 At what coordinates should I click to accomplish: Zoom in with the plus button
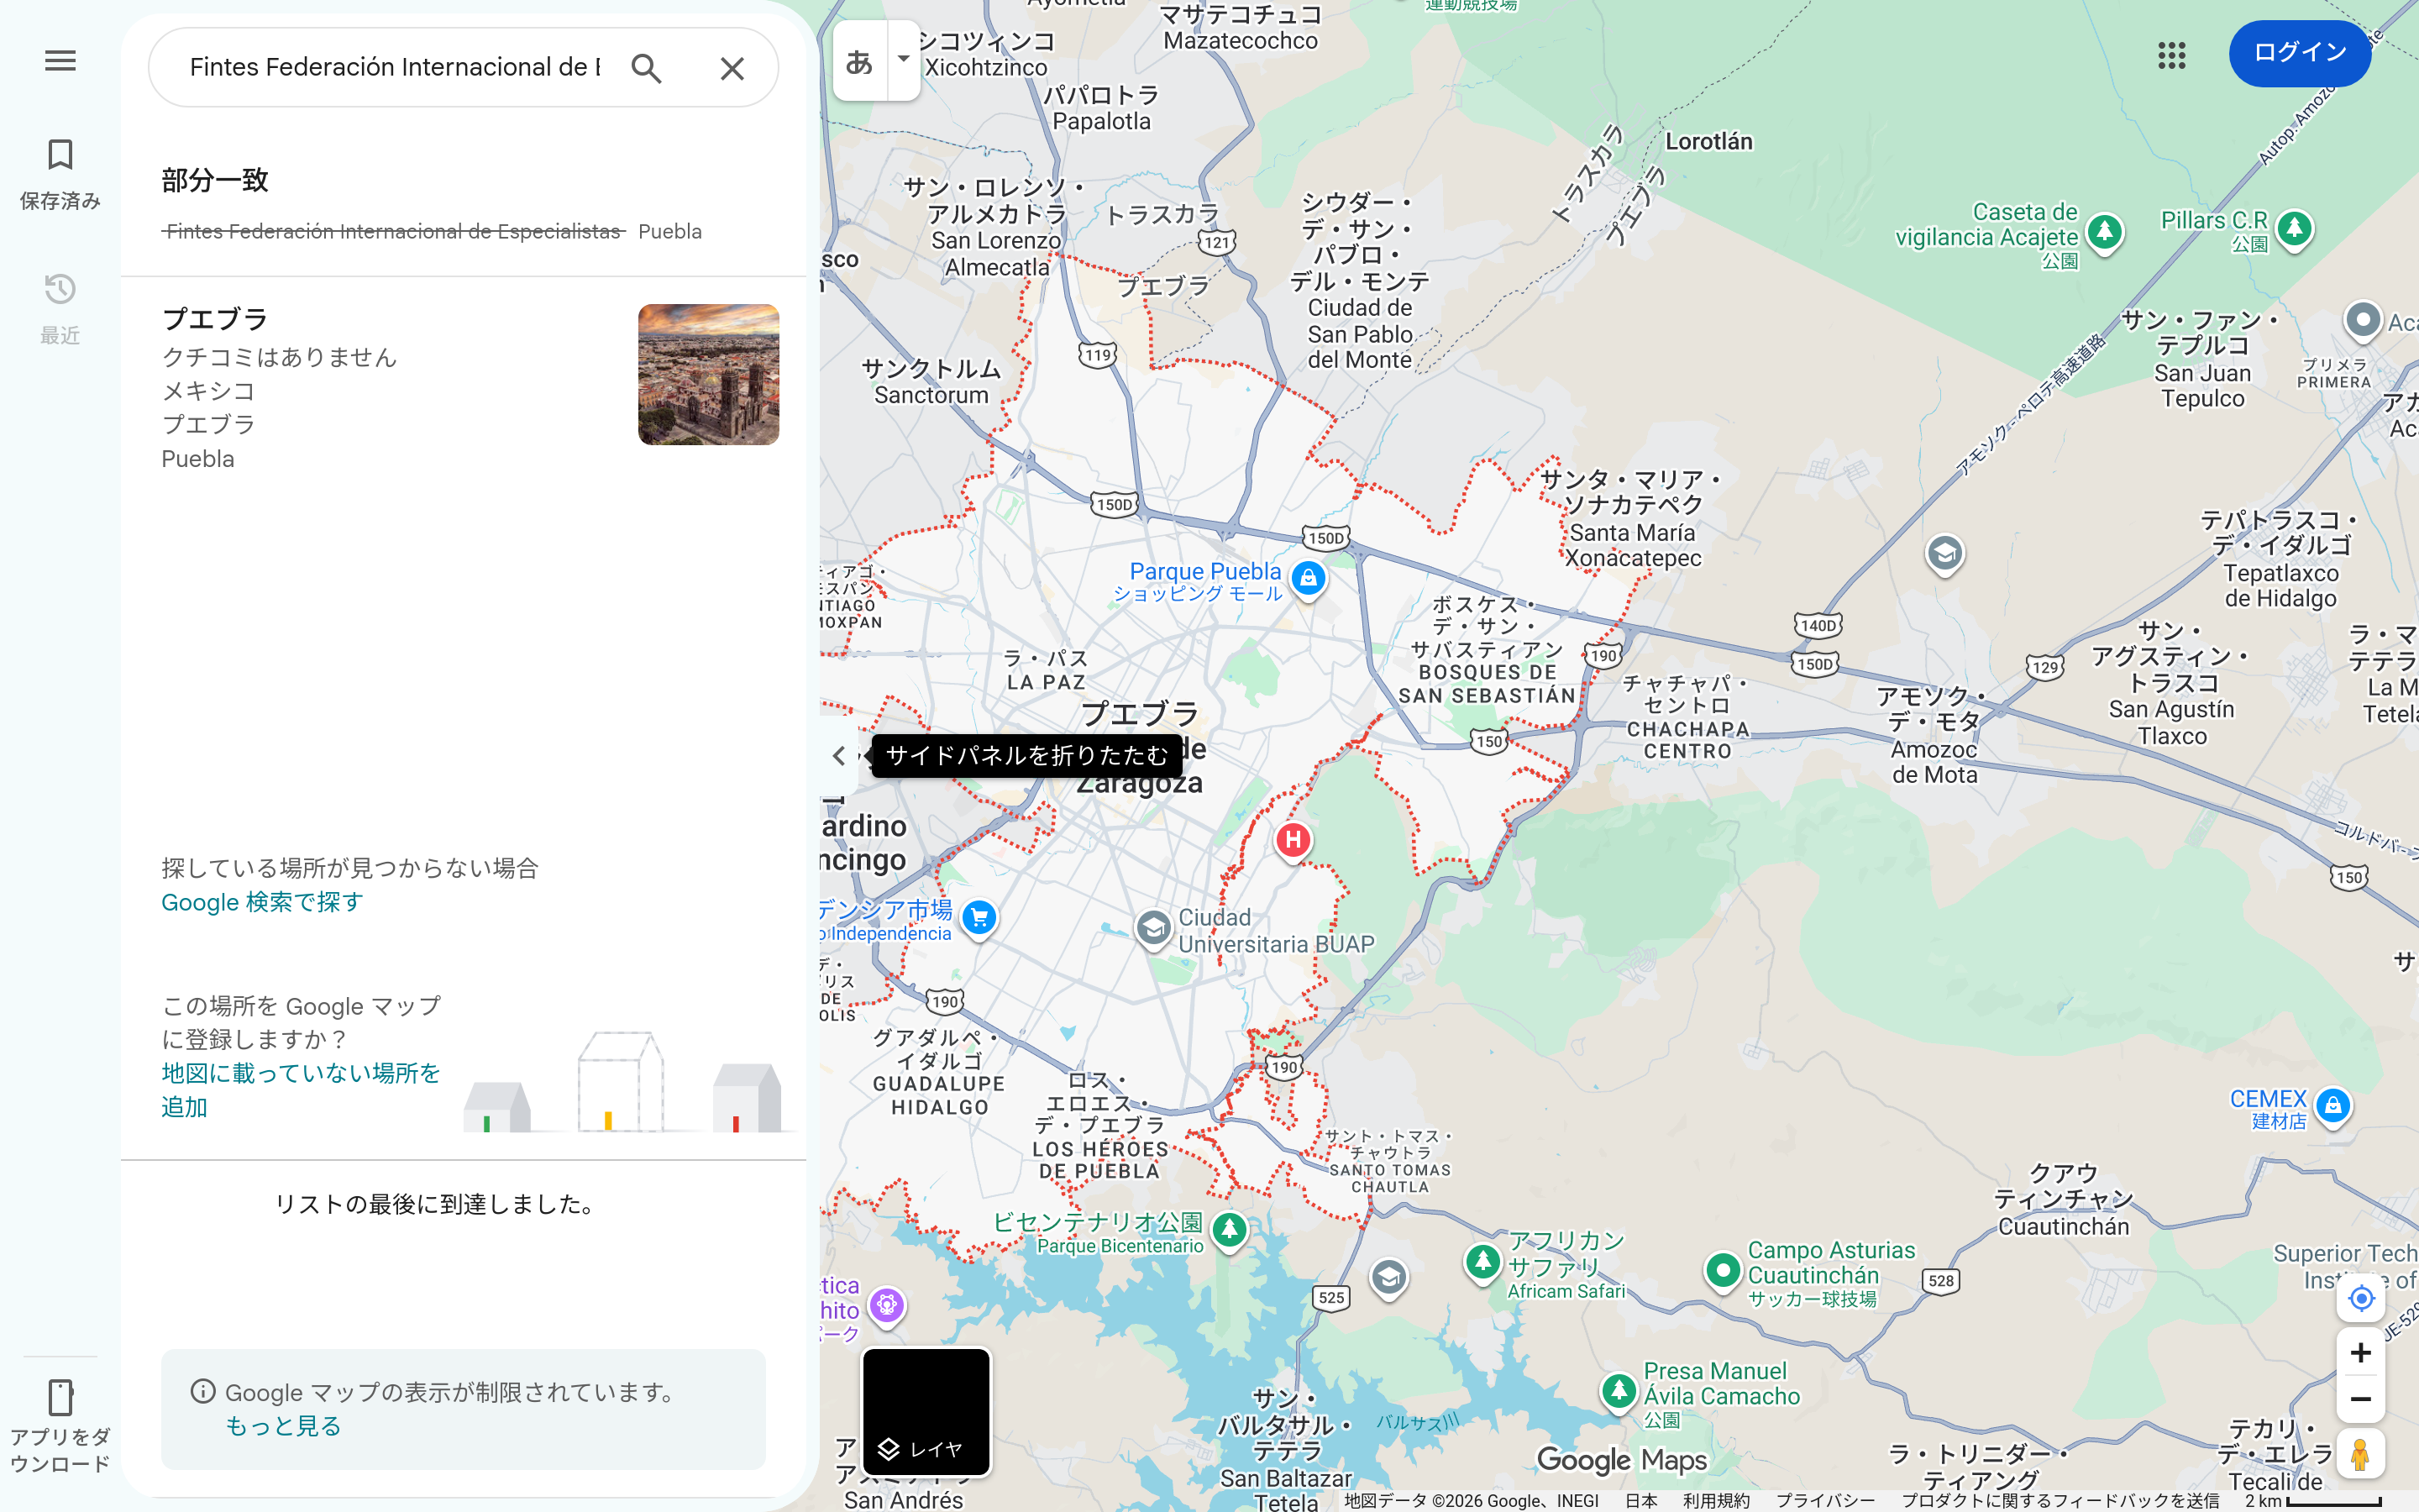pos(2361,1352)
